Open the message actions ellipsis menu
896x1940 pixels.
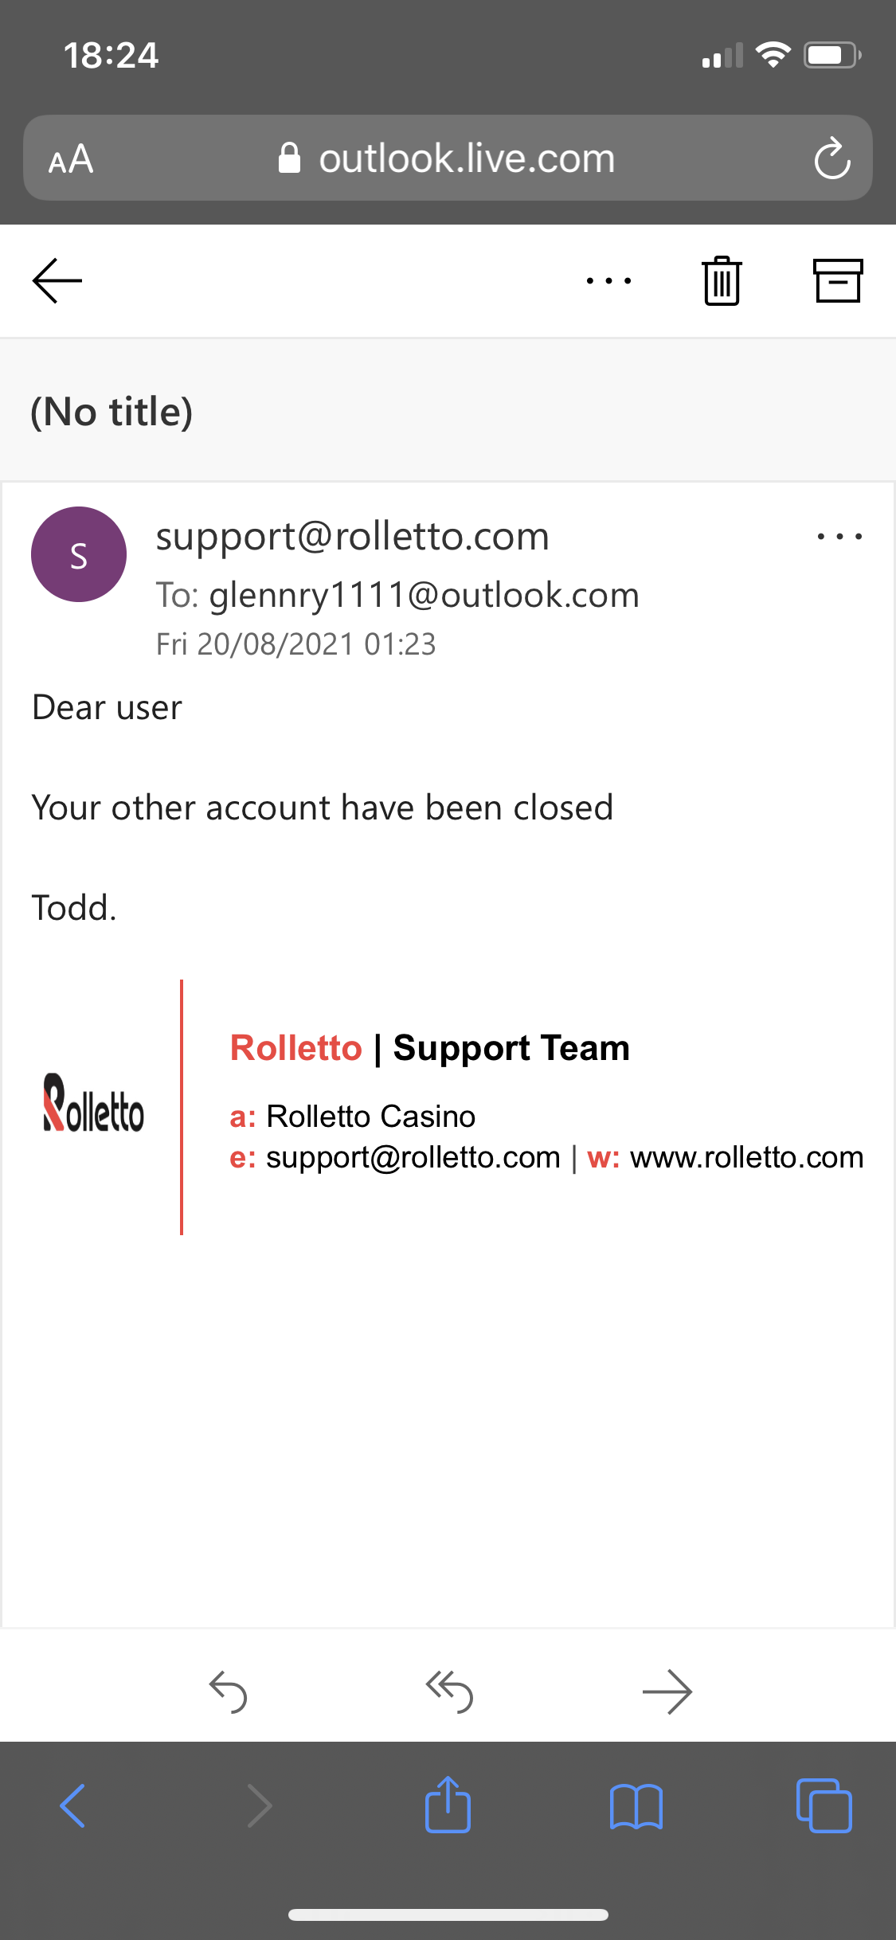point(839,537)
